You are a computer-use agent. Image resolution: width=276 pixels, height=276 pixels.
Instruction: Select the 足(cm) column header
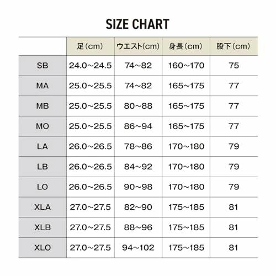(91, 46)
